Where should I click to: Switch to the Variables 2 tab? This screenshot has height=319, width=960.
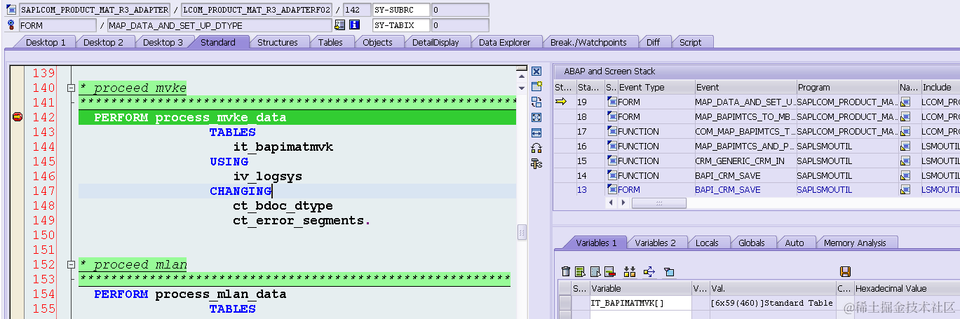coord(655,243)
